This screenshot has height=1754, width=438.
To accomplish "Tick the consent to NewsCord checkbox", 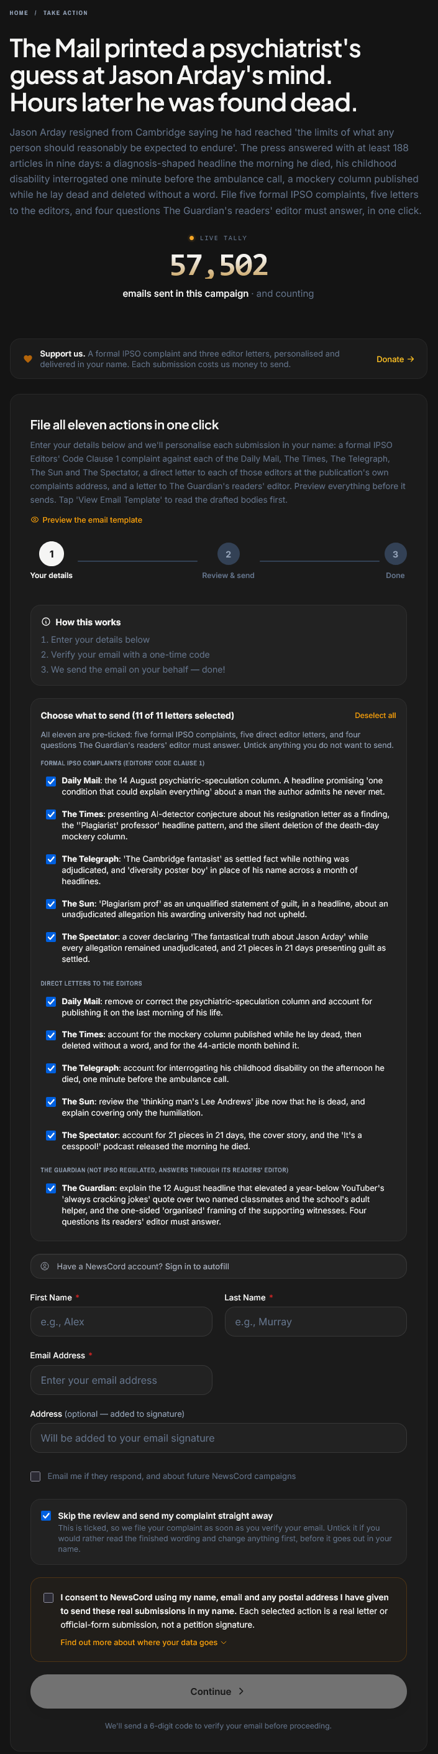I will coord(48,1597).
